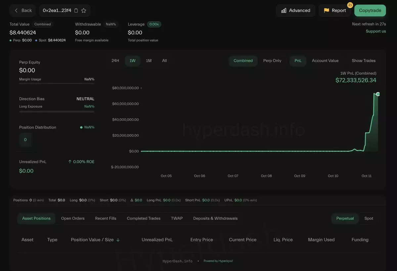Image resolution: width=397 pixels, height=271 pixels.
Task: Choose the All time range
Action: pos(164,61)
